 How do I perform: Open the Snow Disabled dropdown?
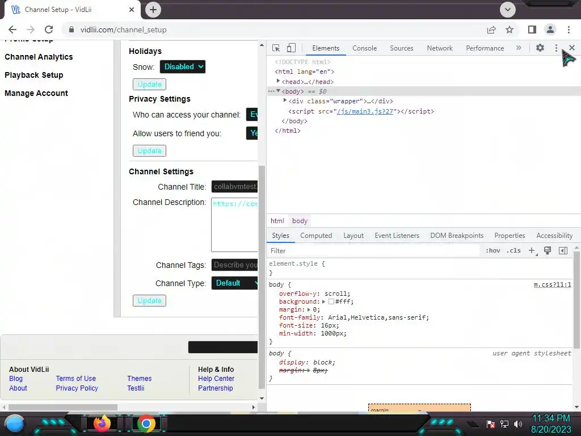(182, 67)
